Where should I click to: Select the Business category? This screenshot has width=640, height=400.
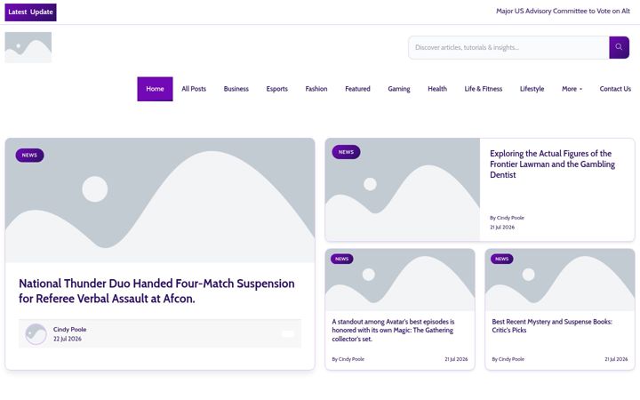[x=236, y=89]
